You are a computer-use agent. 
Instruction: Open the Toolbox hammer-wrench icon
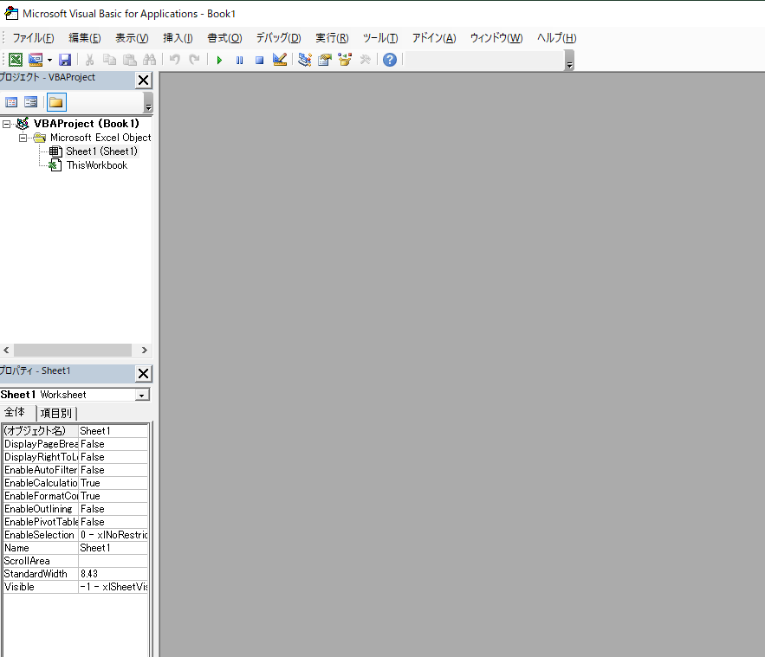click(x=365, y=60)
